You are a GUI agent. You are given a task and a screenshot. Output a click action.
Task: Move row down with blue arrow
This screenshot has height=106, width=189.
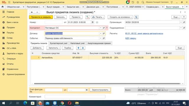83,48
